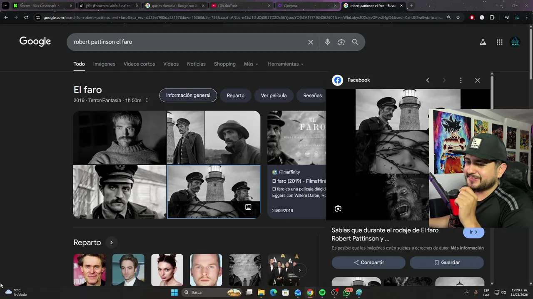Open the Google apps grid
The width and height of the screenshot is (533, 299).
click(x=500, y=42)
